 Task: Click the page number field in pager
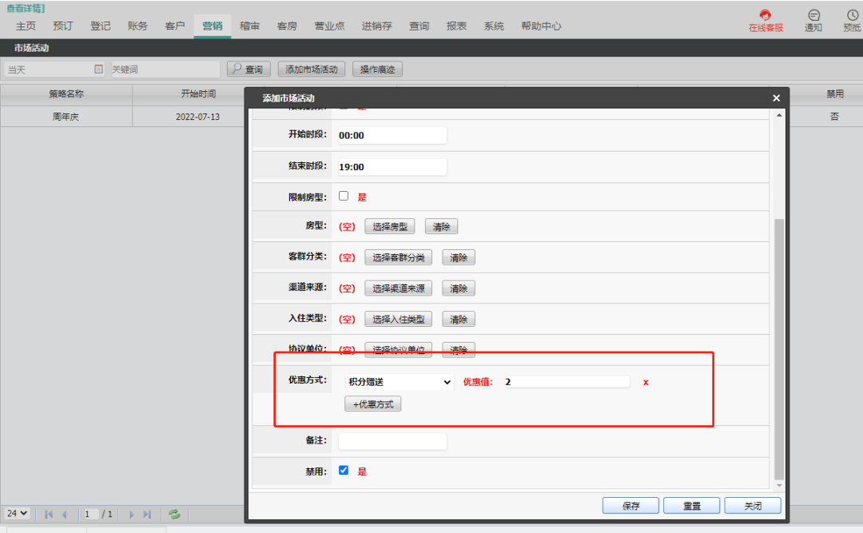(90, 515)
